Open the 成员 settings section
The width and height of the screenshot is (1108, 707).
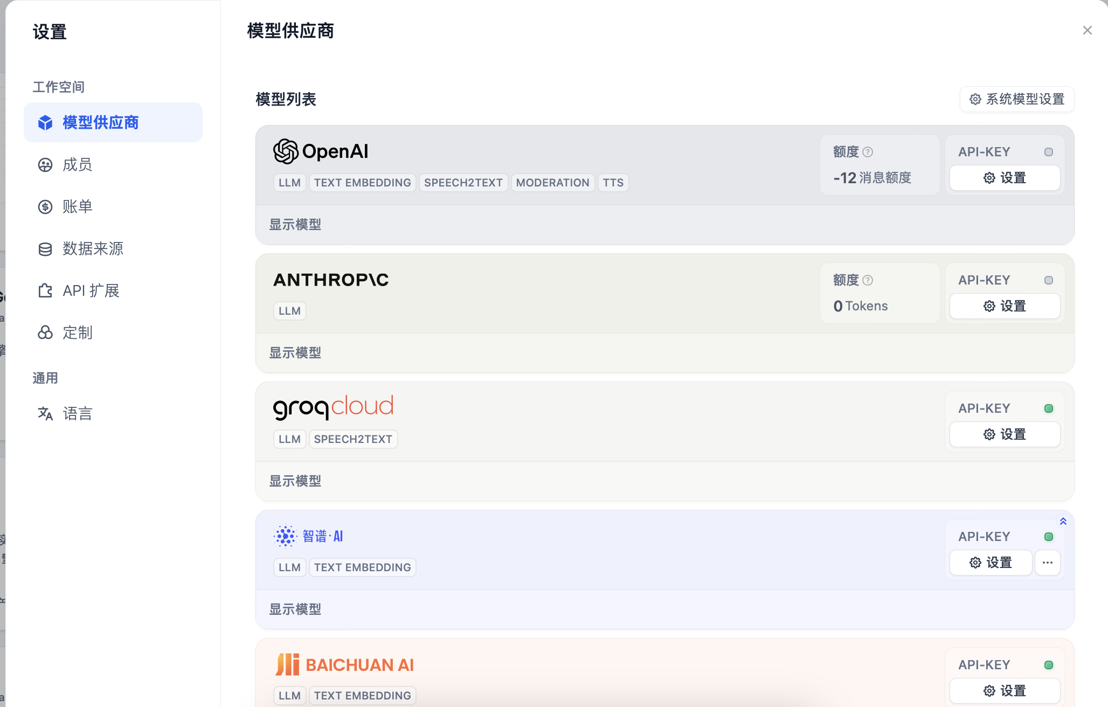click(113, 164)
